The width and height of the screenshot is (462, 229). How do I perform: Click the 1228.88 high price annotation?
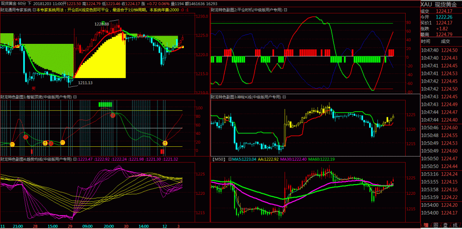[102, 24]
